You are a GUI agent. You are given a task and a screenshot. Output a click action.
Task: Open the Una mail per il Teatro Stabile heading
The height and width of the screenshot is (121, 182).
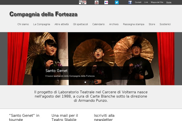(x=65, y=117)
